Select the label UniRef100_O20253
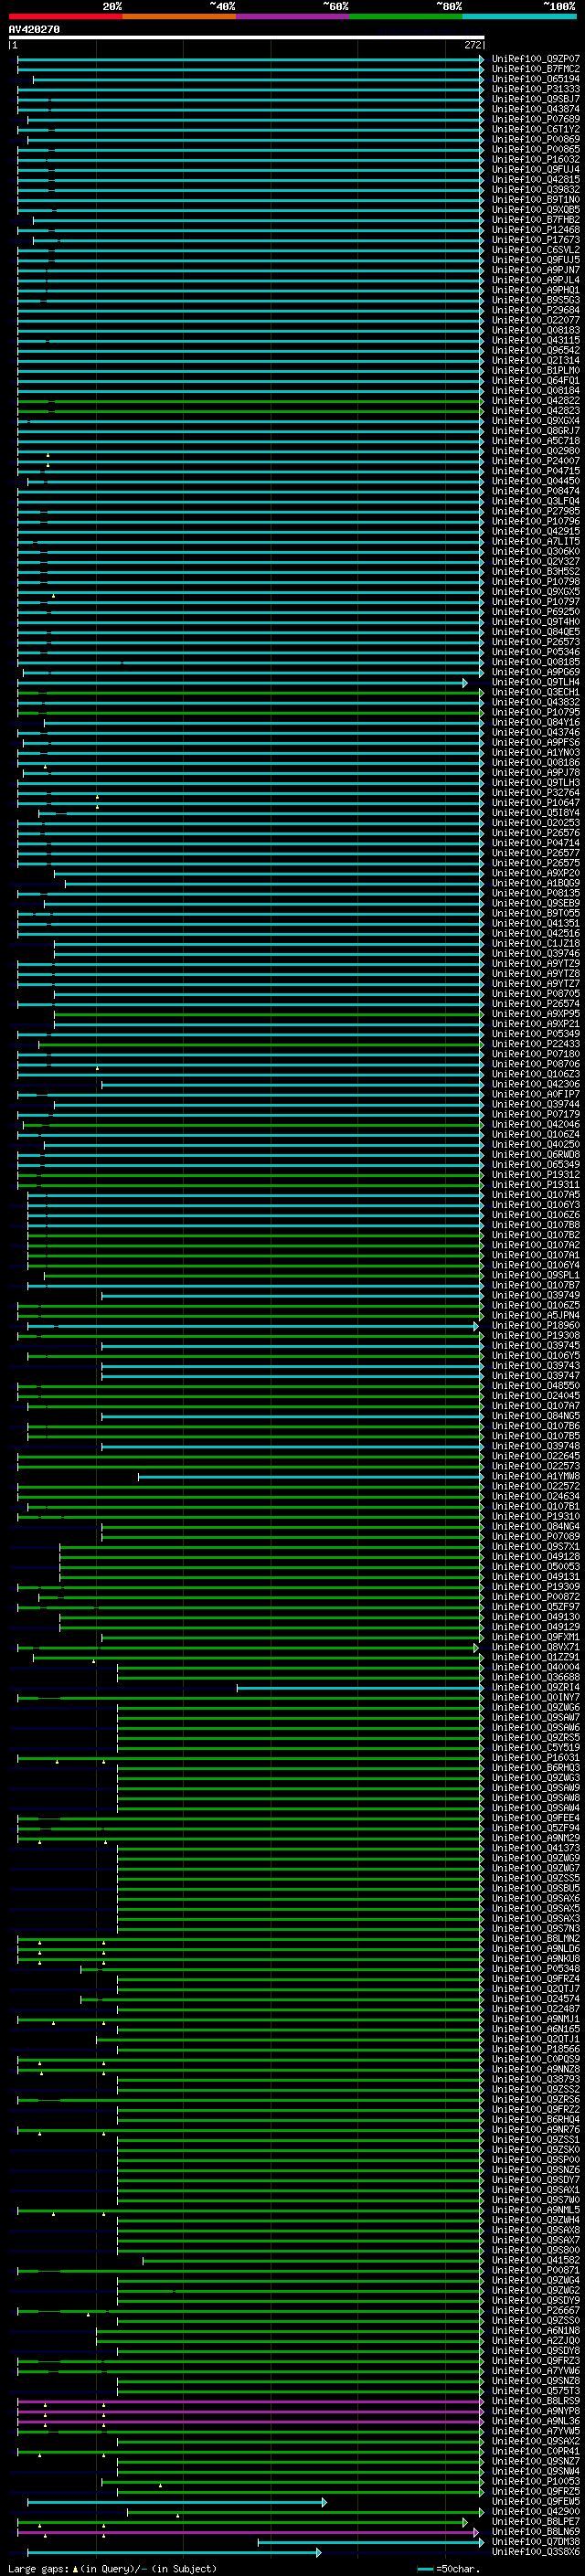Image resolution: width=585 pixels, height=2576 pixels. pos(536,823)
